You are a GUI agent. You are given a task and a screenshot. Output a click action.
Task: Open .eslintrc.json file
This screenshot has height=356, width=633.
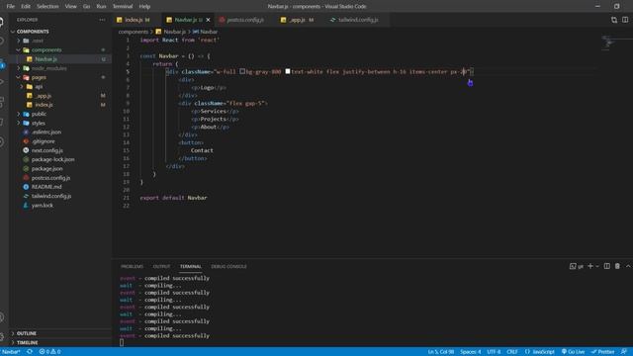(x=46, y=132)
